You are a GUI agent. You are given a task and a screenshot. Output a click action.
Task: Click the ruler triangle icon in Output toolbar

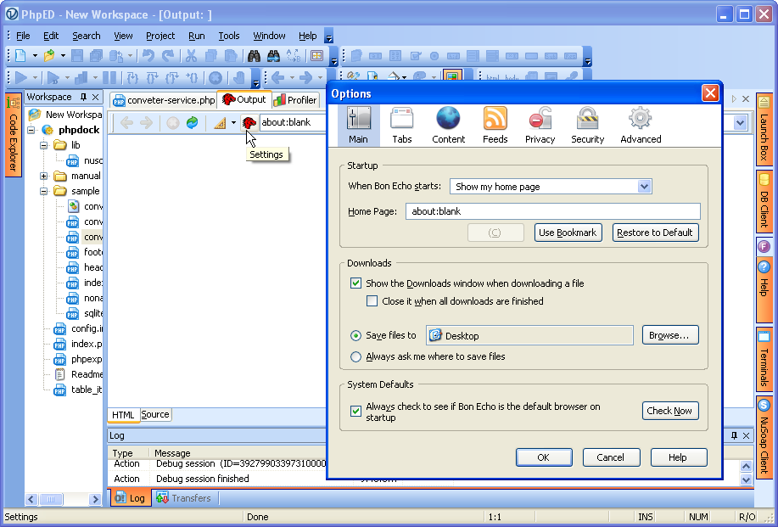220,122
